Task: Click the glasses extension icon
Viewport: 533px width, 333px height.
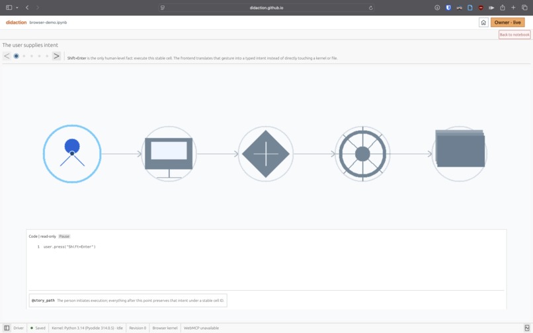Action: pos(459,8)
